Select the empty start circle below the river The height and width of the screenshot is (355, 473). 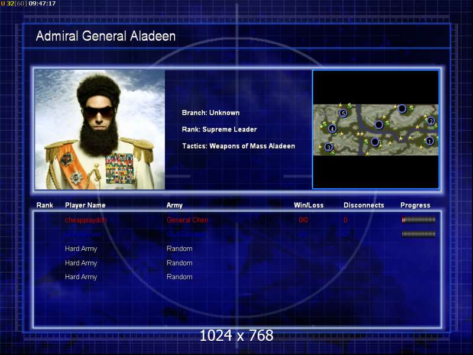pyautogui.click(x=375, y=141)
